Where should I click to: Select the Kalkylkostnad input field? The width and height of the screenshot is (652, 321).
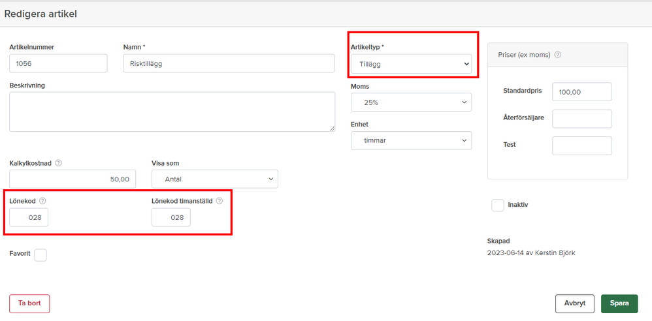[73, 179]
